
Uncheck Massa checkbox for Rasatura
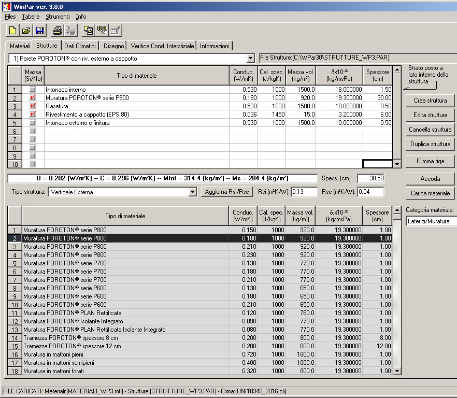(x=33, y=106)
